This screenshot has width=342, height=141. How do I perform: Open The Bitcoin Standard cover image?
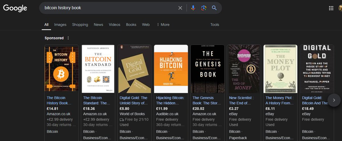pos(98,69)
